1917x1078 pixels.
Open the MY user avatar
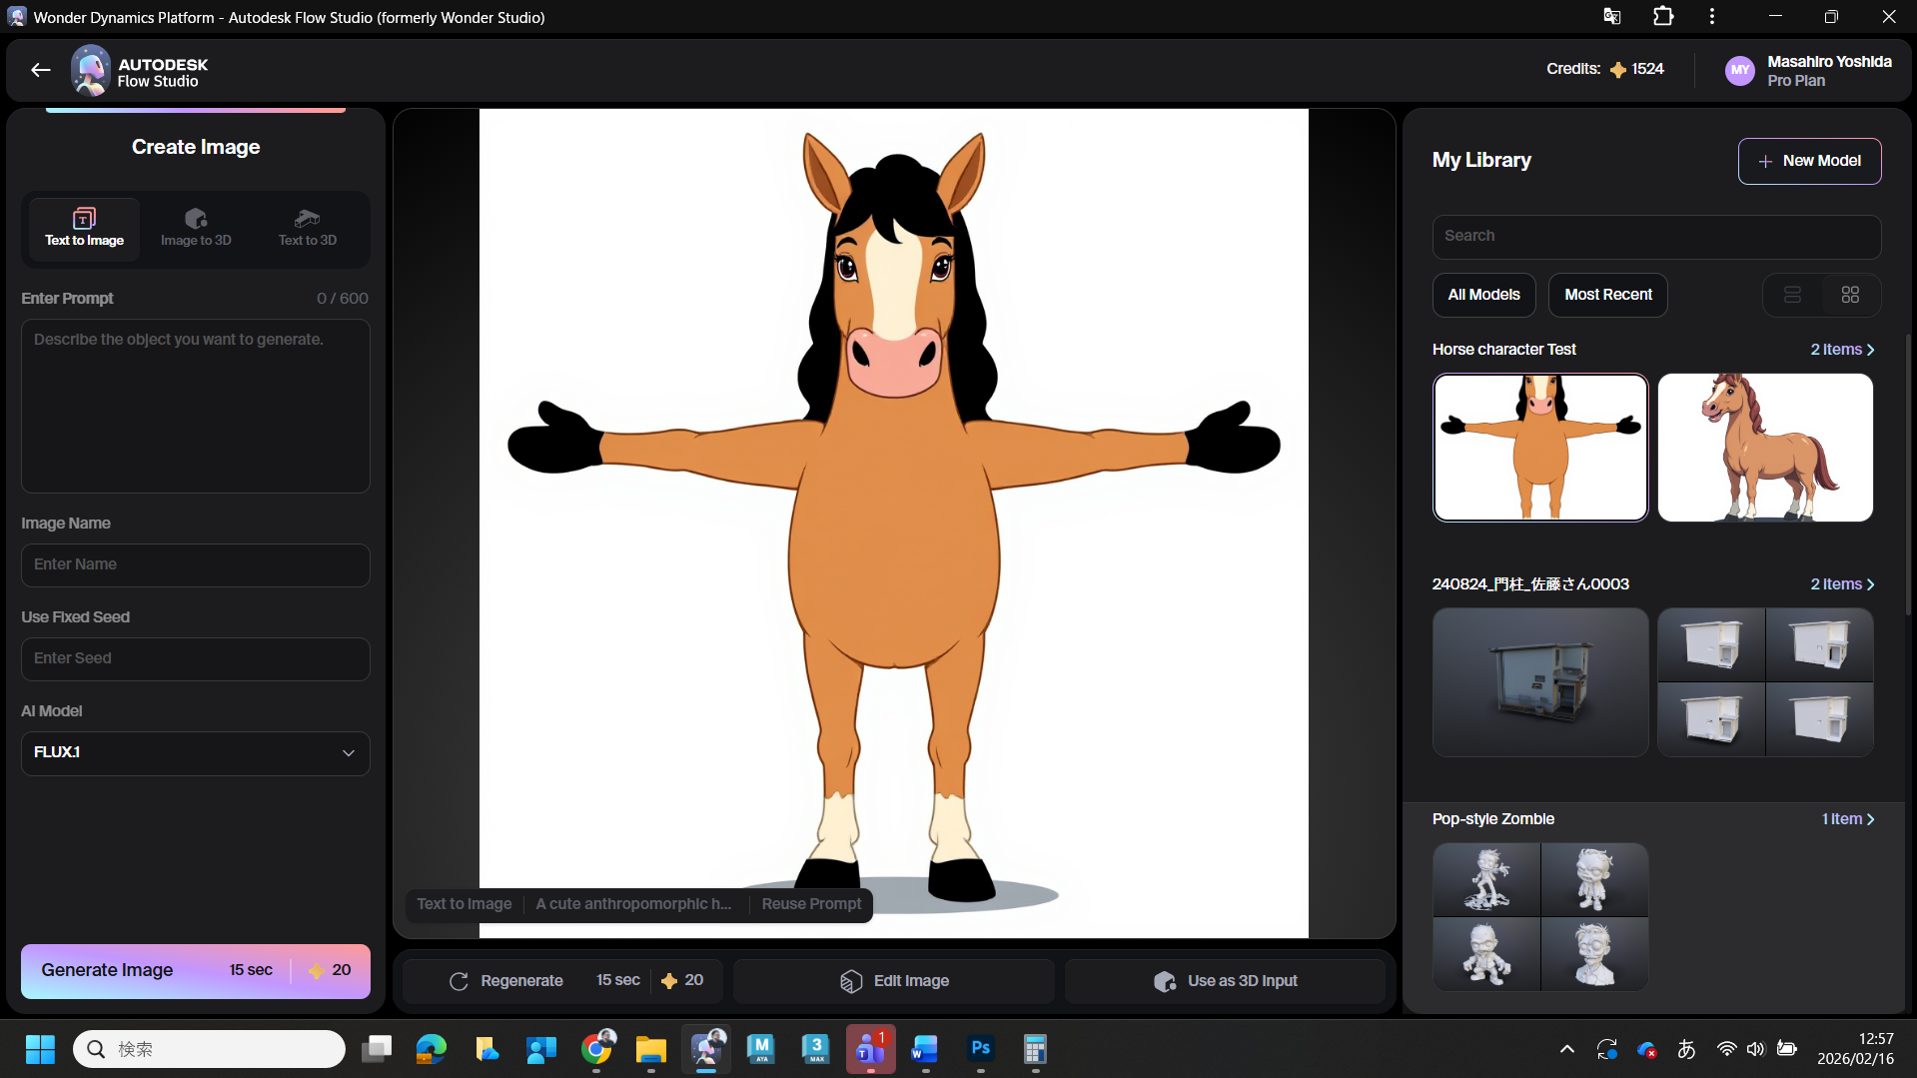1739,71
